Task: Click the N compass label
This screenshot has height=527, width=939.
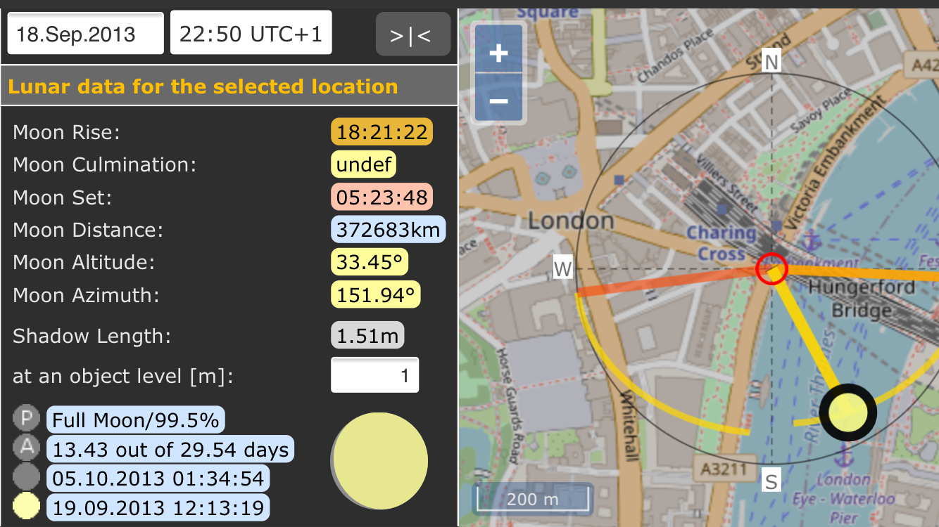Action: click(771, 62)
